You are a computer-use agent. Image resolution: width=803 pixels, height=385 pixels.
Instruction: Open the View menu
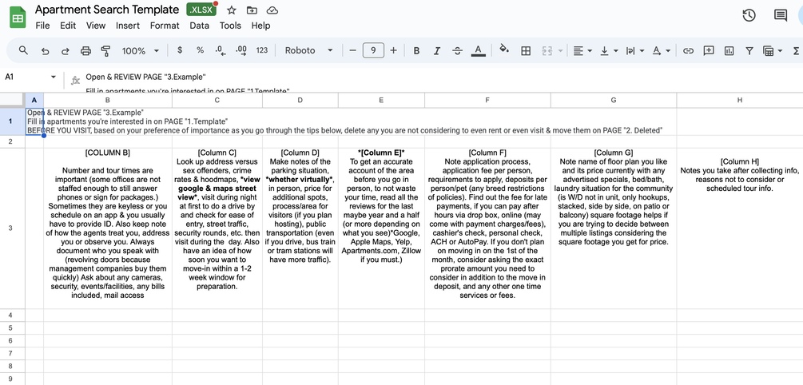coord(96,26)
